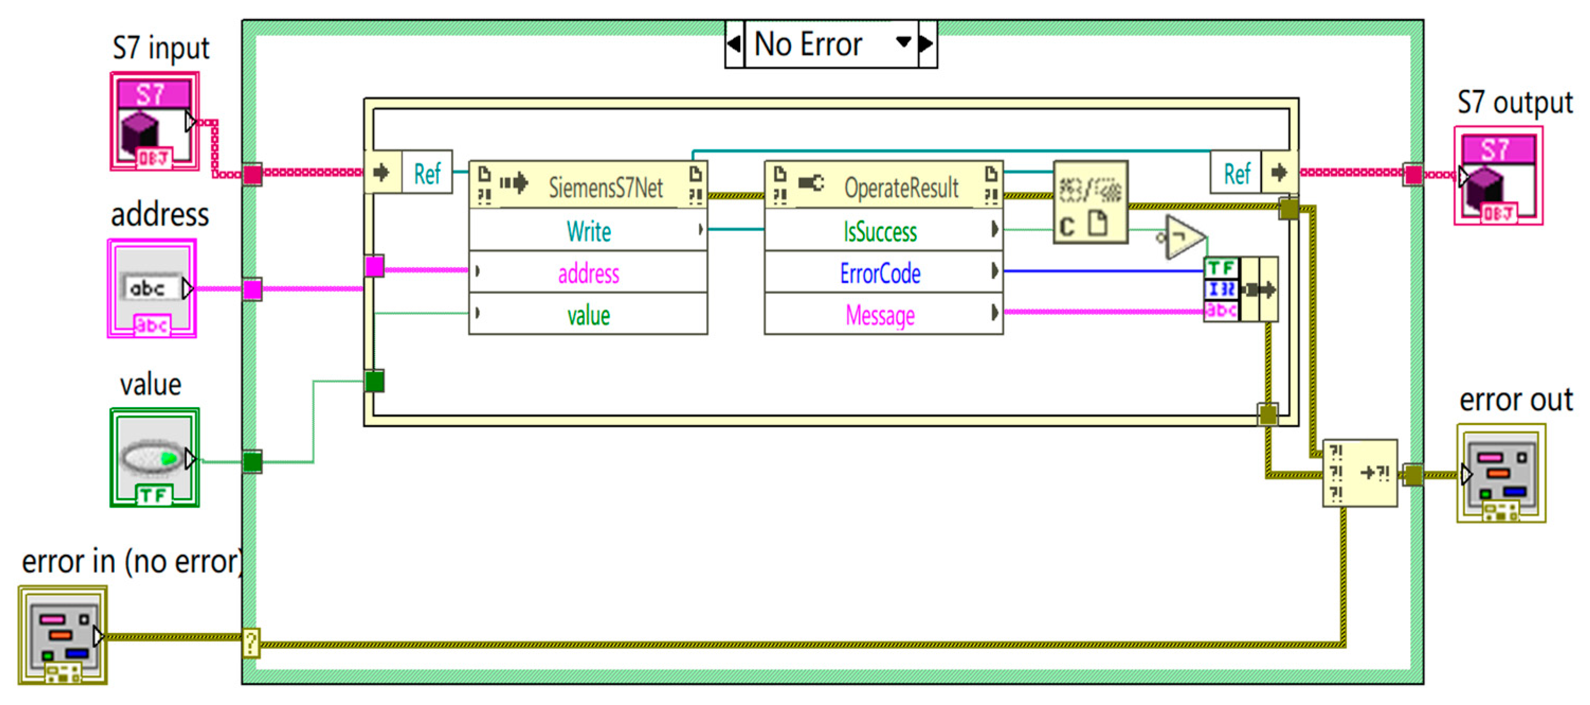Toggle the value Boolean control terminal

(x=155, y=457)
